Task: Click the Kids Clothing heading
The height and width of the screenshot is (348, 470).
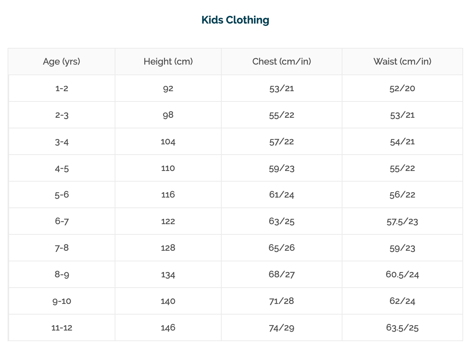Action: tap(235, 20)
